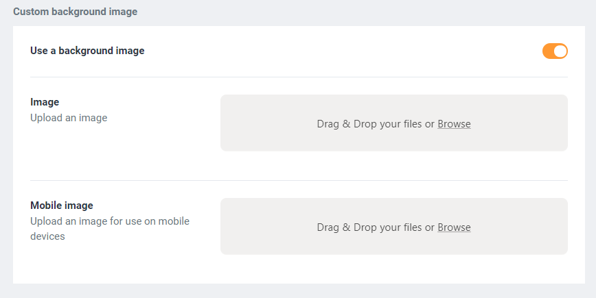Click "Drag & Drop your files or" text under Image
Image resolution: width=596 pixels, height=298 pixels.
coord(376,124)
